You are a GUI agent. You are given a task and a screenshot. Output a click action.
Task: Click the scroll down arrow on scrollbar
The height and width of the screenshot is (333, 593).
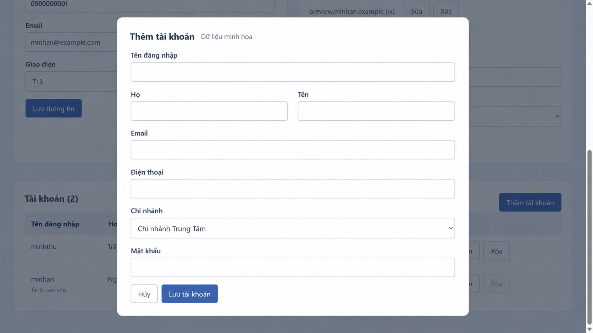point(589,329)
